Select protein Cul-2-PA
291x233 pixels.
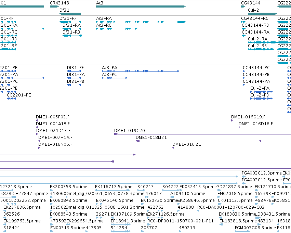click(x=261, y=92)
